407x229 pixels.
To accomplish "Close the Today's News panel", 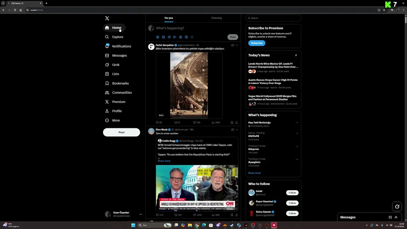I will coord(296,55).
